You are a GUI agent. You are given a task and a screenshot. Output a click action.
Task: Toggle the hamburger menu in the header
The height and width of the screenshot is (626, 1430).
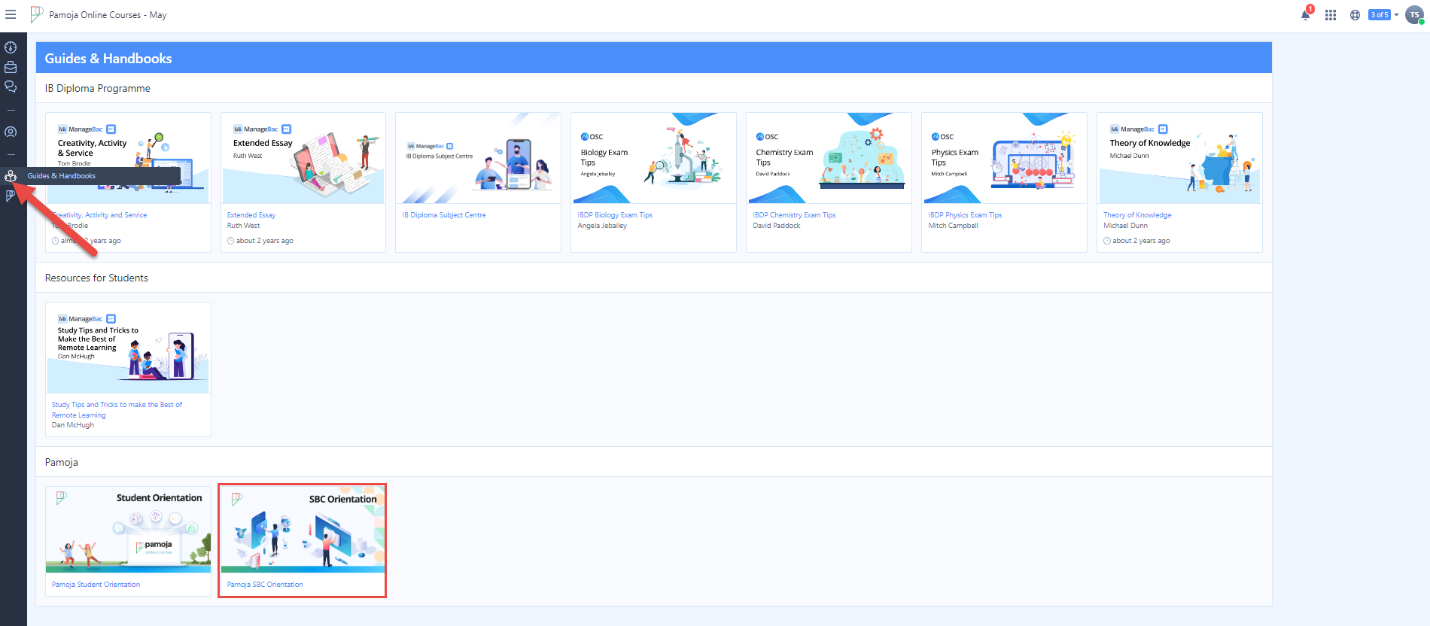click(x=11, y=14)
